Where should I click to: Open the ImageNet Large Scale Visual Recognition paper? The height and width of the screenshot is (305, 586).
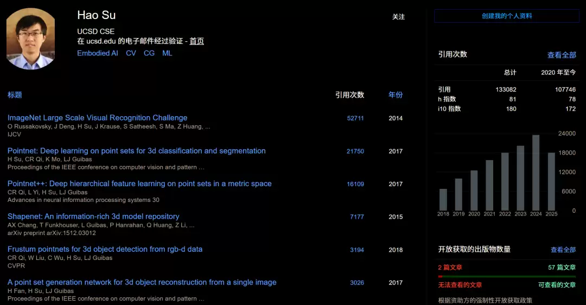click(x=98, y=118)
